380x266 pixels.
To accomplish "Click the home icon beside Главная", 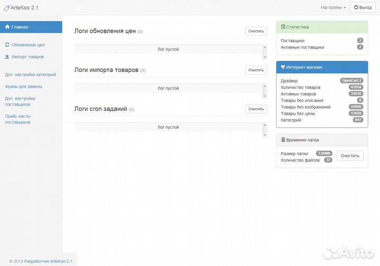I will point(7,27).
